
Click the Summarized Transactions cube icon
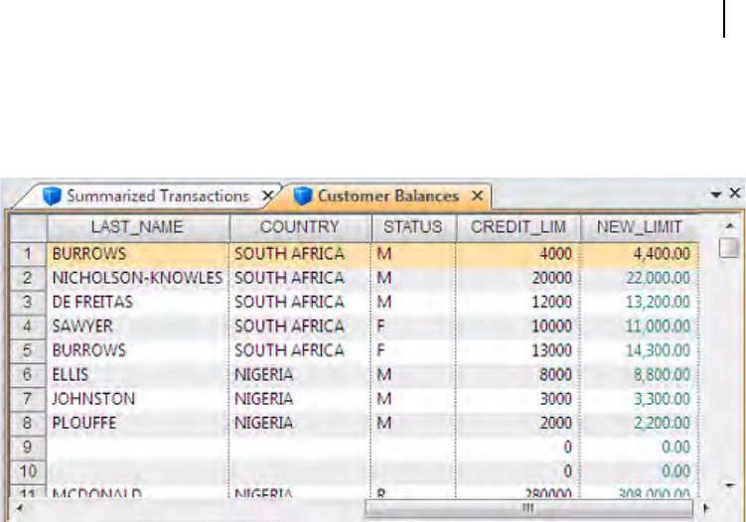(52, 196)
